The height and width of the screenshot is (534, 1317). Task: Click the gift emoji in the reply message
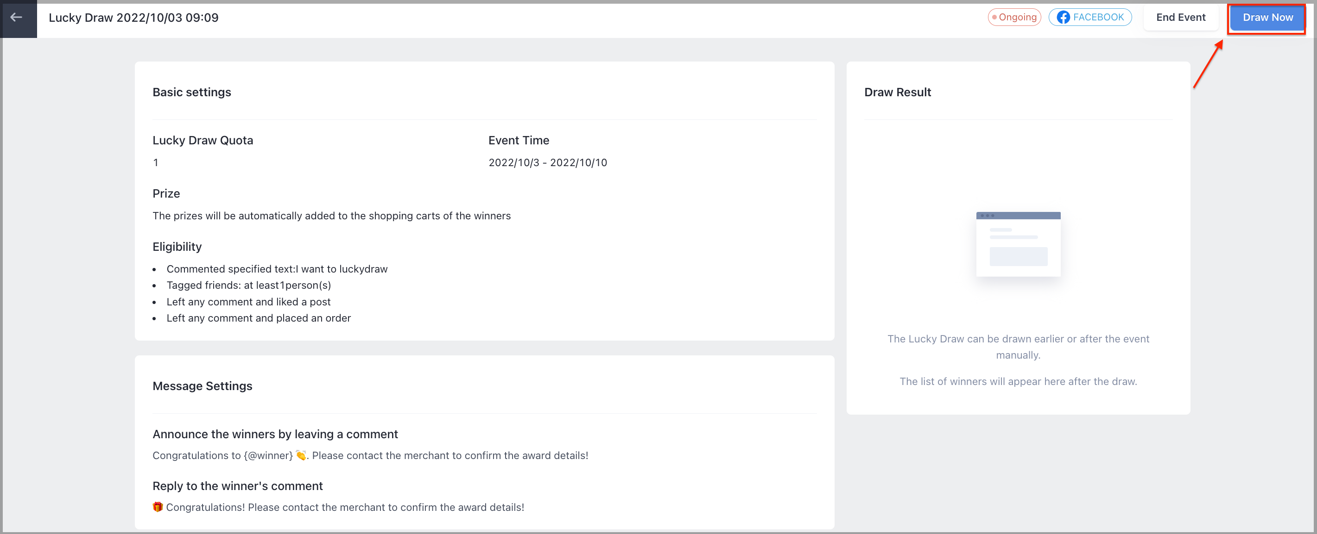tap(158, 507)
